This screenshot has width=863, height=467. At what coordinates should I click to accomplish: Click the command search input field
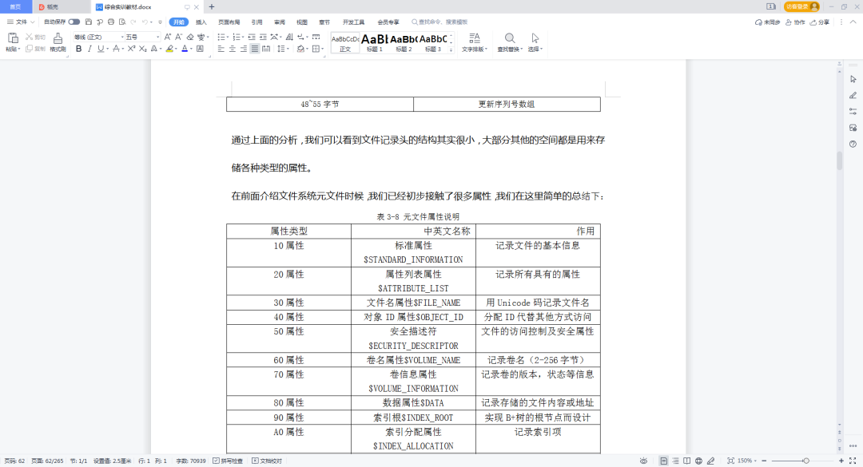pyautogui.click(x=440, y=22)
